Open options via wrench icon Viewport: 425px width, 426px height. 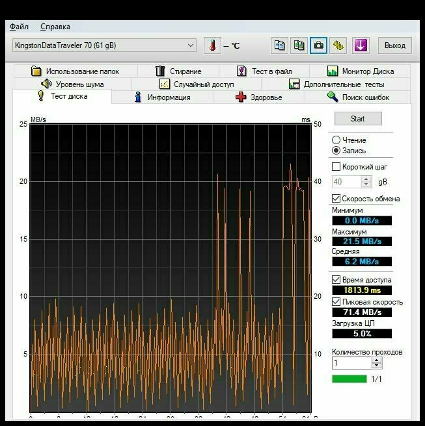pos(338,45)
